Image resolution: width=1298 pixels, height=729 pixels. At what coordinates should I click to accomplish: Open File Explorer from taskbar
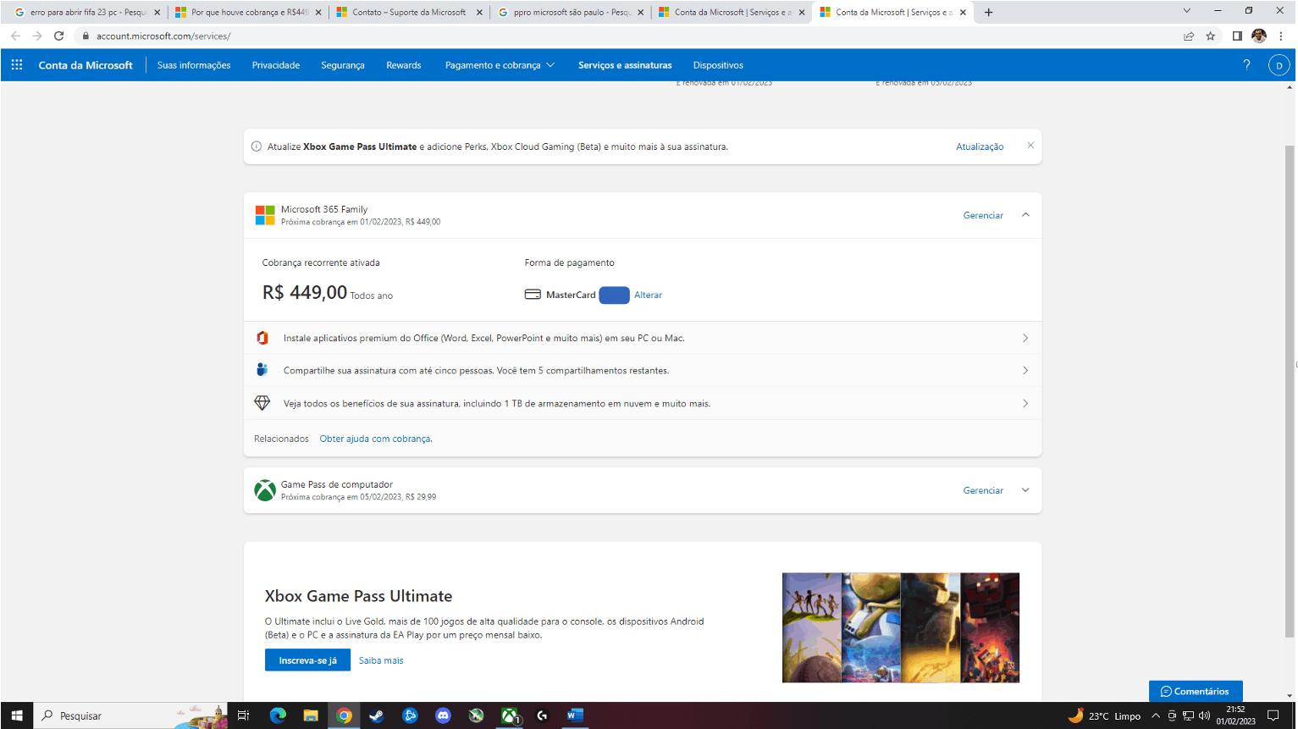[x=311, y=715]
